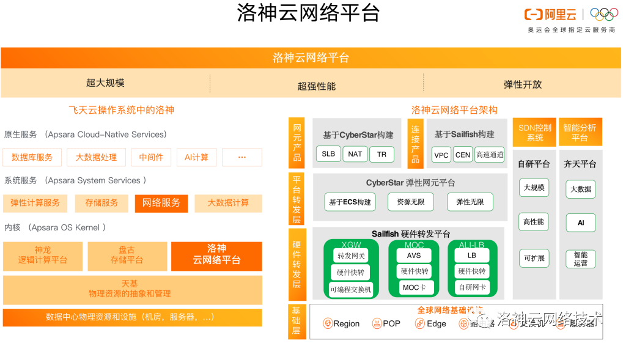Click the 系统服务 (Apsara System Services) label
Viewport: 623px width, 346px height.
pyautogui.click(x=75, y=180)
